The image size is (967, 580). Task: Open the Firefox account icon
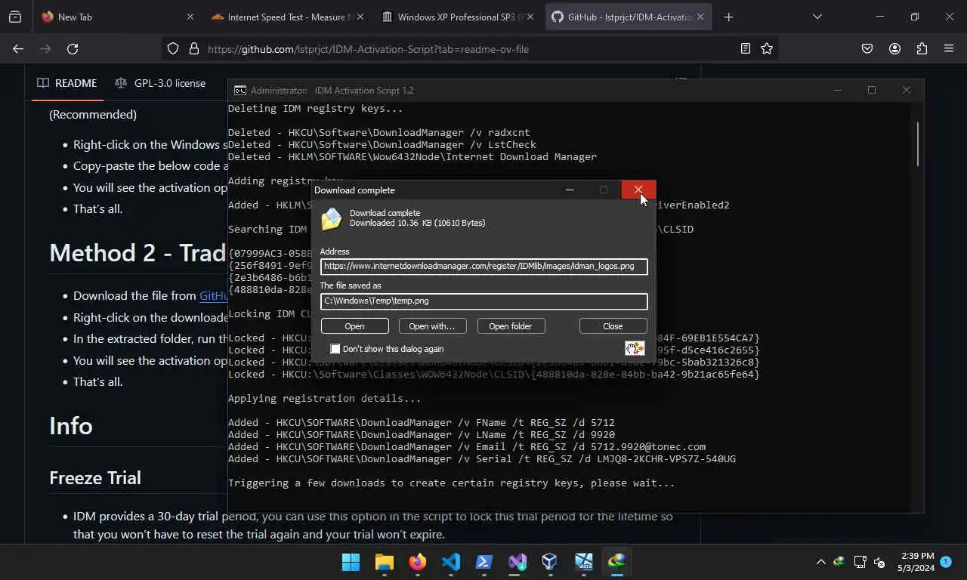tap(894, 48)
